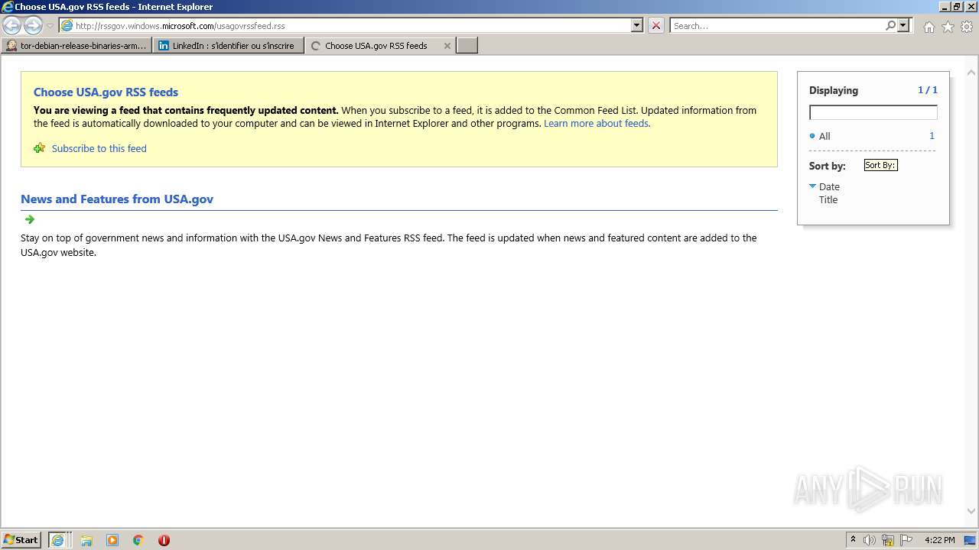Click the Internet Explorer taskbar icon
Image resolution: width=979 pixels, height=550 pixels.
[59, 540]
